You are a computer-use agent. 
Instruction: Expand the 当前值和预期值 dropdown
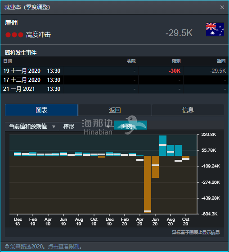coord(32,126)
